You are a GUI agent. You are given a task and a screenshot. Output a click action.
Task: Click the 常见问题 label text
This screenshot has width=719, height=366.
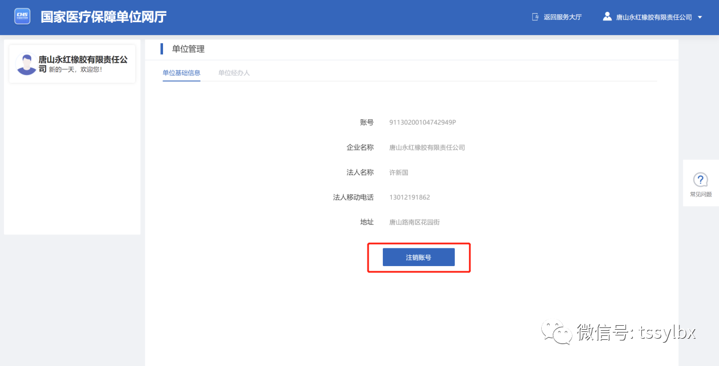[x=700, y=195]
